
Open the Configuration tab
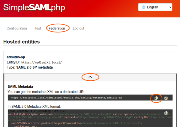point(16,28)
